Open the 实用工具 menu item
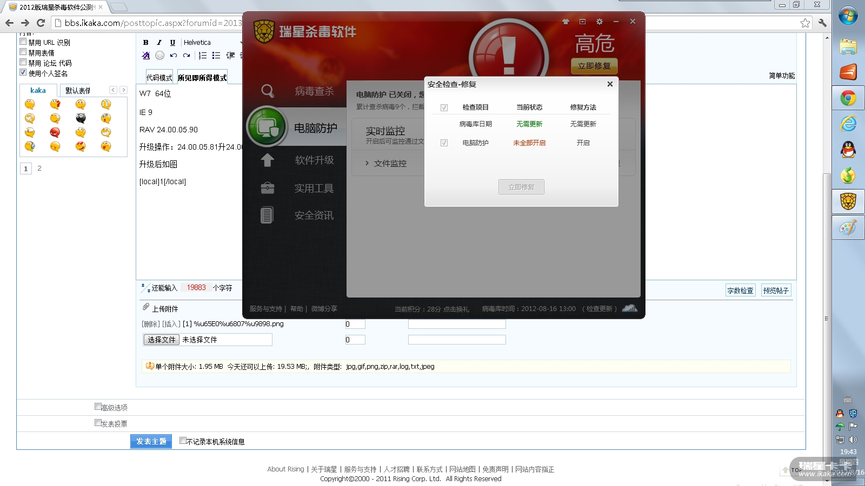The width and height of the screenshot is (865, 486). coord(314,188)
